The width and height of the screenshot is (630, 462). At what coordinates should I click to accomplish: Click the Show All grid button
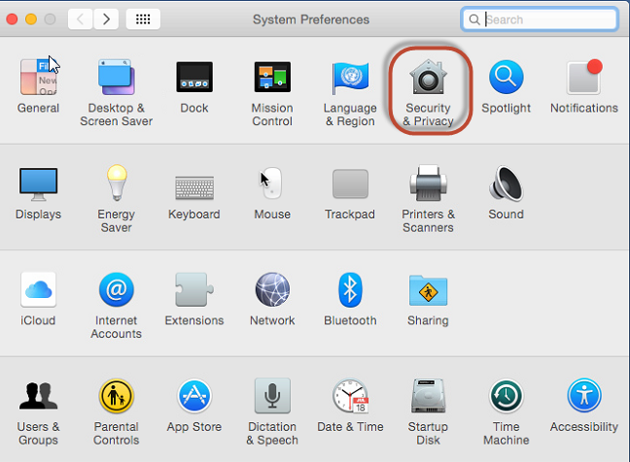coord(143,18)
